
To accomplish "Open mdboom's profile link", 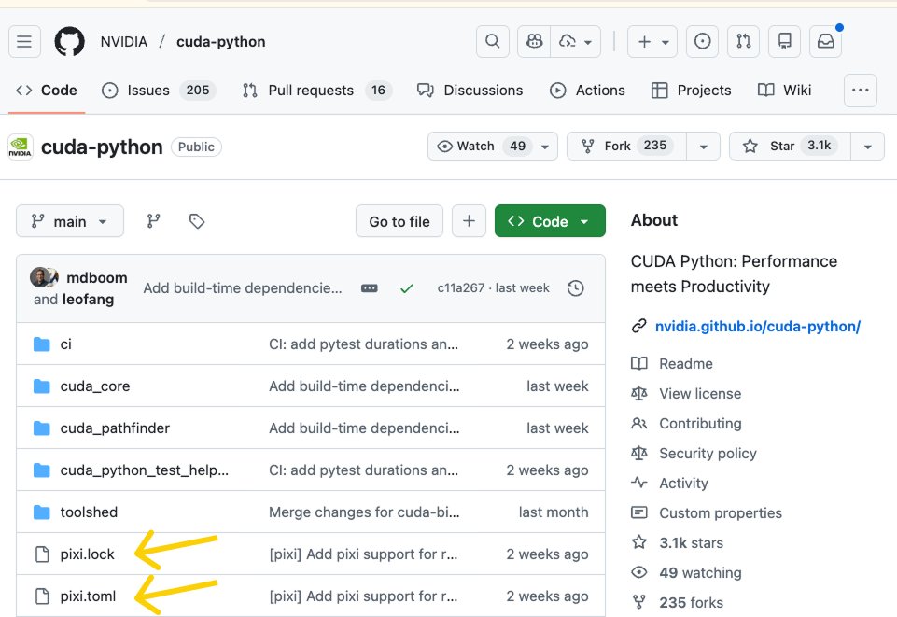I will pyautogui.click(x=97, y=278).
